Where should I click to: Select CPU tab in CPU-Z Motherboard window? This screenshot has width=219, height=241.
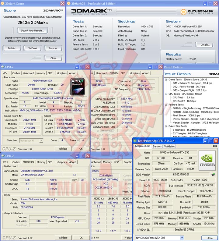[5, 162]
